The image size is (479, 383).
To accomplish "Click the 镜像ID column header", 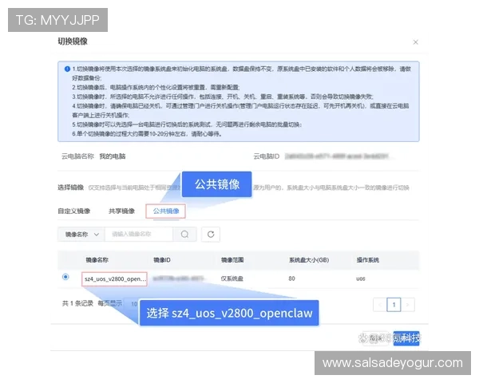I will [162, 260].
